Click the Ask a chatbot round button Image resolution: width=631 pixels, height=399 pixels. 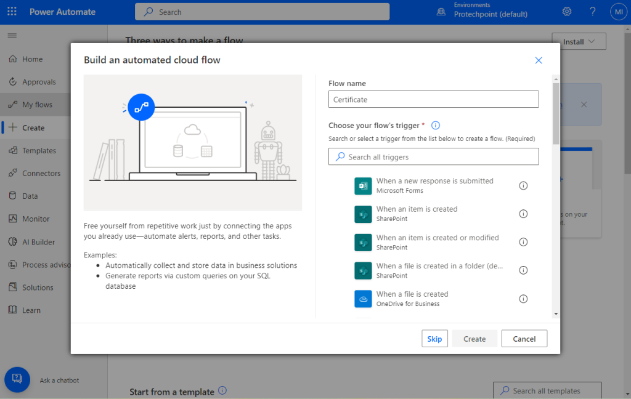pos(17,380)
